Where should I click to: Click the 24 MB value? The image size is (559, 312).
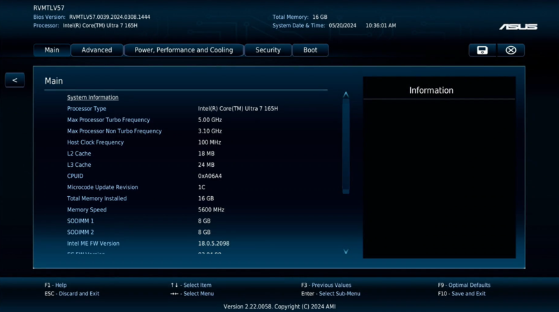[206, 165]
